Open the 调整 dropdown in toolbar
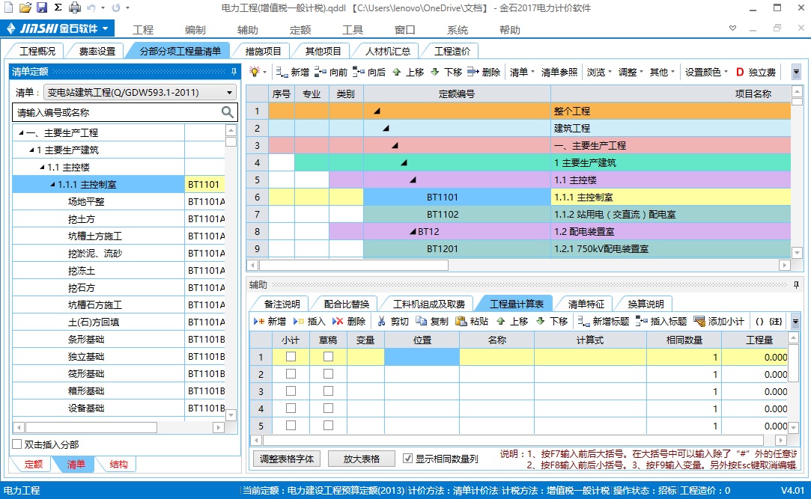The width and height of the screenshot is (811, 499). [631, 72]
